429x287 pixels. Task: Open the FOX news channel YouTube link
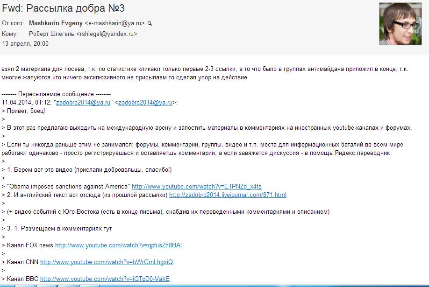pos(118,245)
